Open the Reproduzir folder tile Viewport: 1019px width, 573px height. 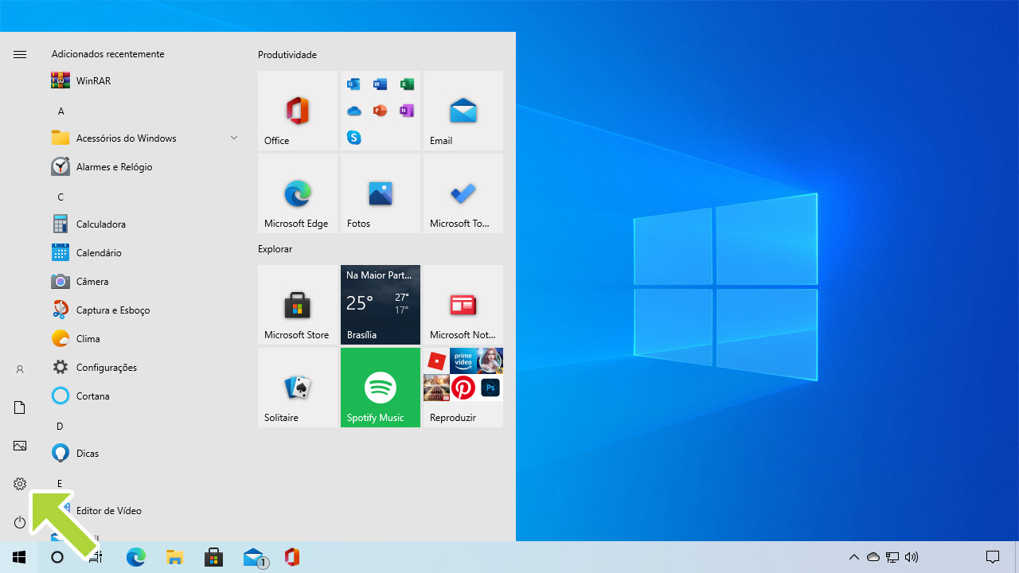(463, 388)
